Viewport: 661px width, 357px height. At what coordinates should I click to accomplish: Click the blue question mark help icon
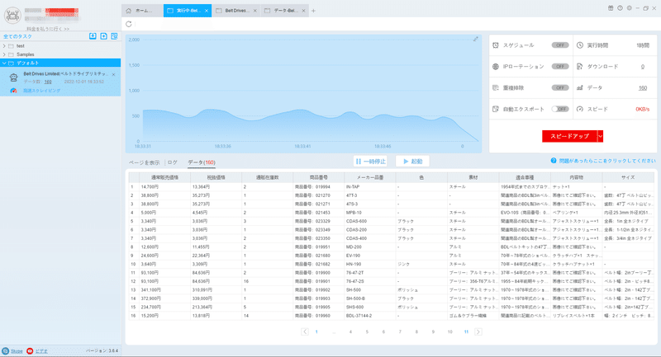[x=554, y=161]
